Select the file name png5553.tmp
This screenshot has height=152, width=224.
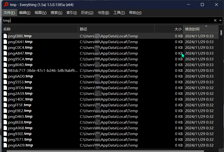click(20, 82)
